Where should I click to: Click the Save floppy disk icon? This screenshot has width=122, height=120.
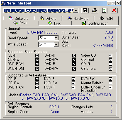tap(85, 10)
